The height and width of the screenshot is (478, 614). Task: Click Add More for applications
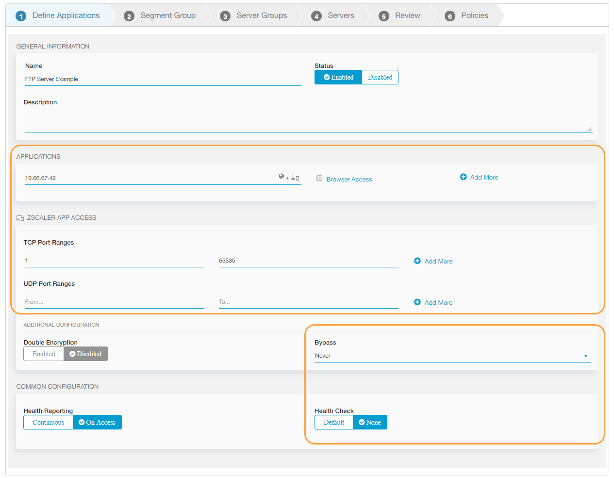coord(484,177)
